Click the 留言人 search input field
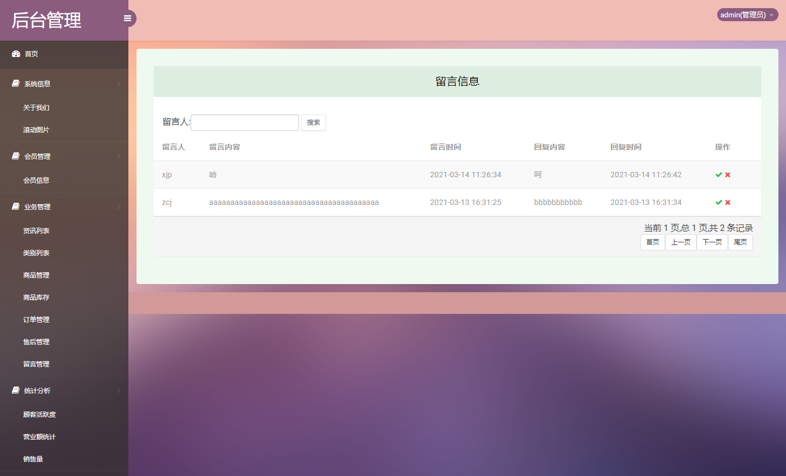Viewport: 786px width, 476px height. (x=244, y=122)
